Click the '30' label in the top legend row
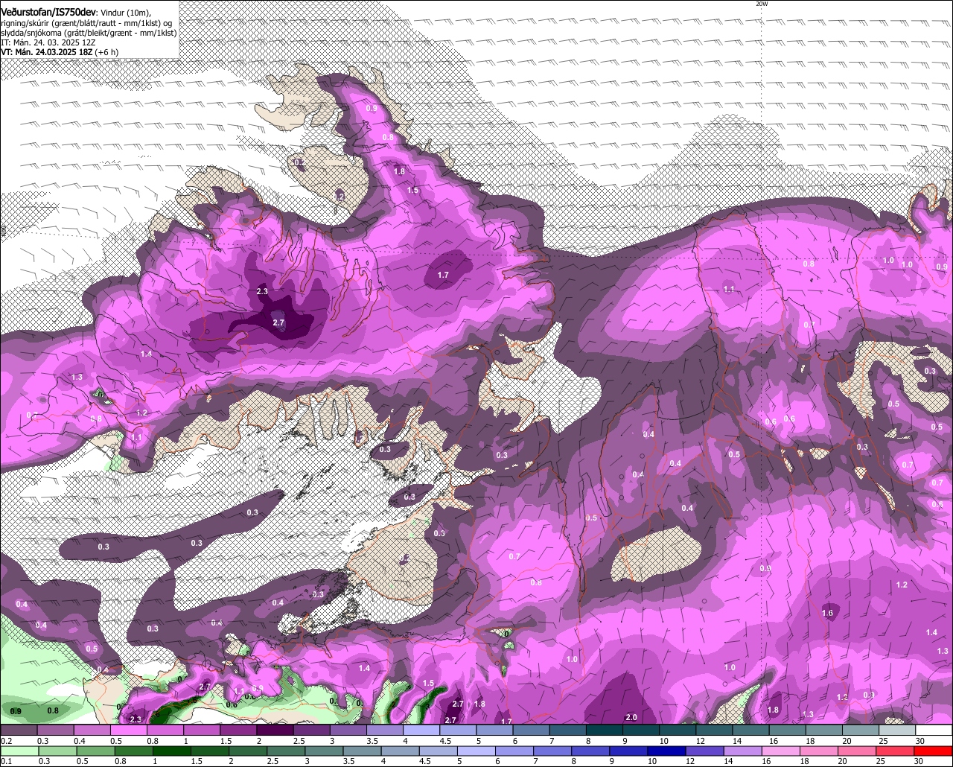The image size is (953, 767). [920, 741]
